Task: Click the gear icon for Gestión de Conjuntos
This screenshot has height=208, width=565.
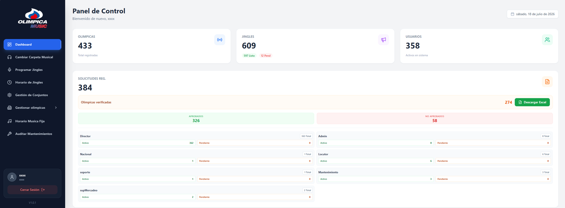Action: coord(10,95)
